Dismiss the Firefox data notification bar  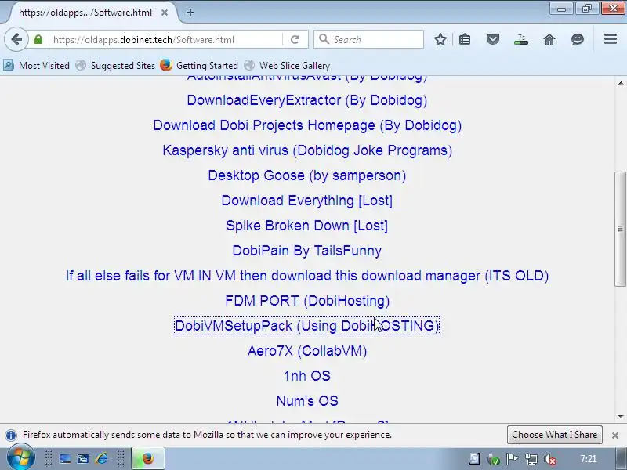click(615, 436)
